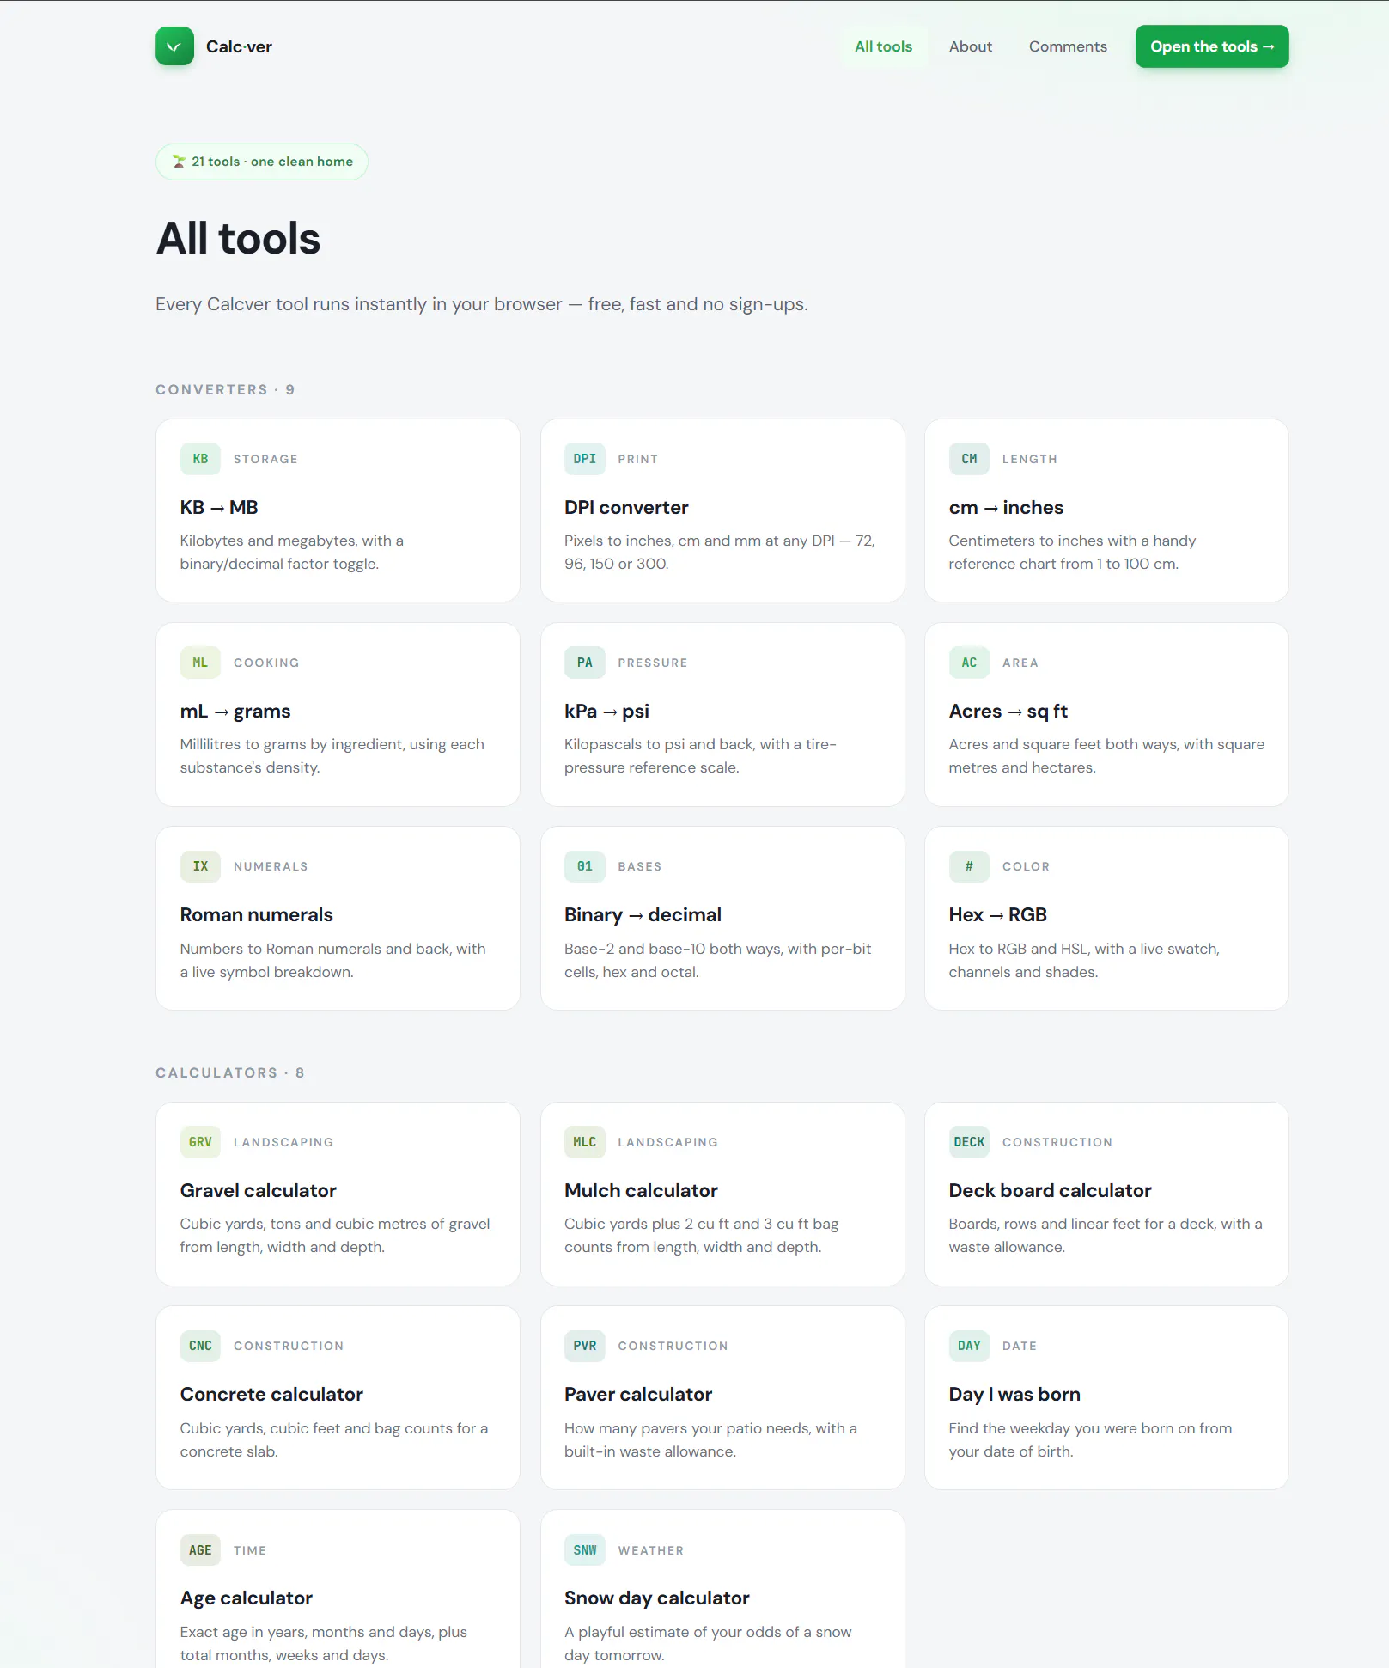This screenshot has width=1389, height=1668.
Task: Click 'Kilopascals to psi and back' description
Action: click(700, 755)
